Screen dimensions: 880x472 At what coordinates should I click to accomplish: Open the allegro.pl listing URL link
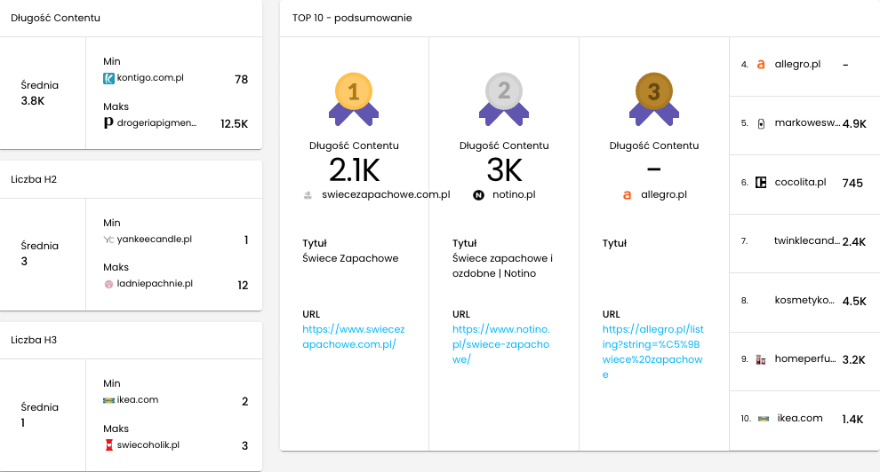pos(652,351)
